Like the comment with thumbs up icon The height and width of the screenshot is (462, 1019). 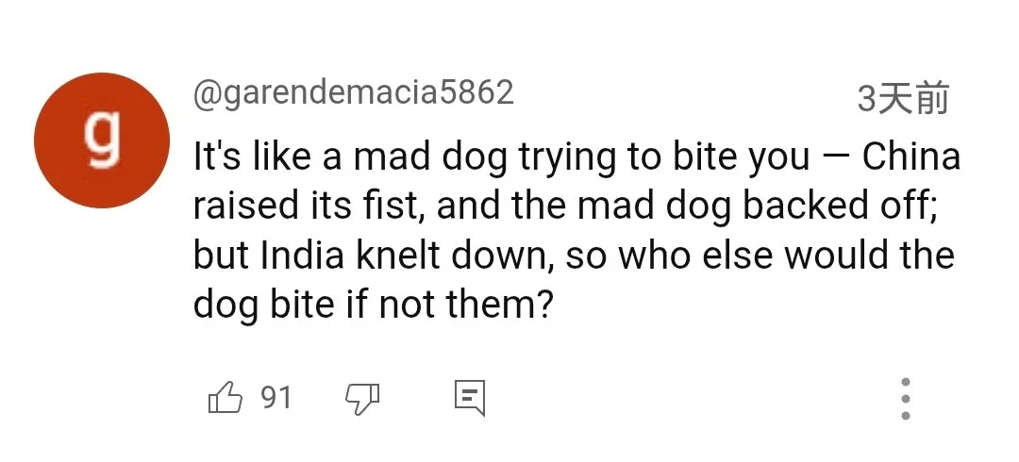pyautogui.click(x=226, y=398)
